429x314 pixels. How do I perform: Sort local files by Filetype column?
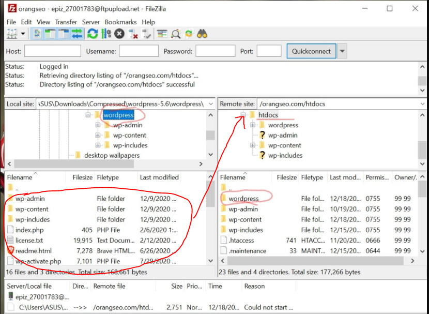click(x=116, y=177)
